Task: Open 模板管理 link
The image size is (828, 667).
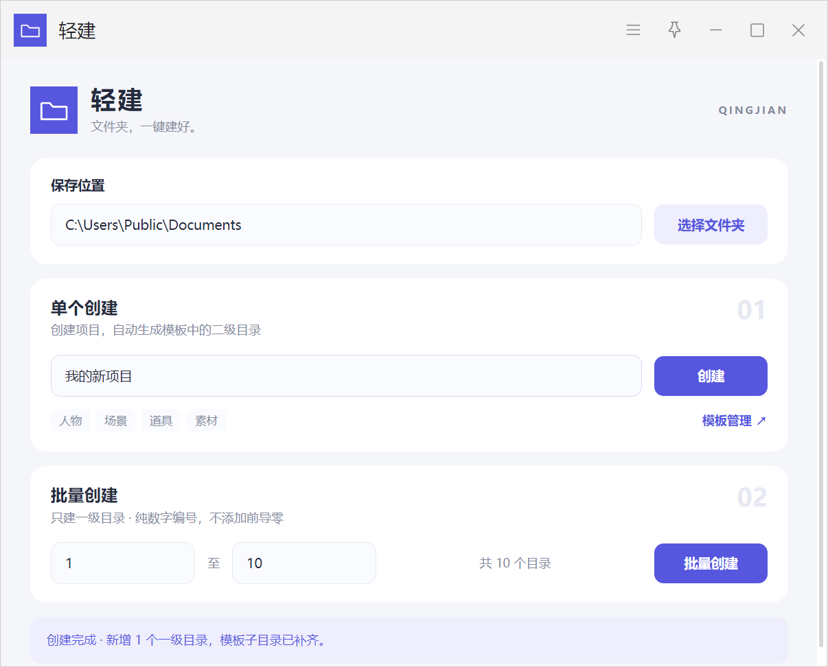Action: [x=734, y=421]
